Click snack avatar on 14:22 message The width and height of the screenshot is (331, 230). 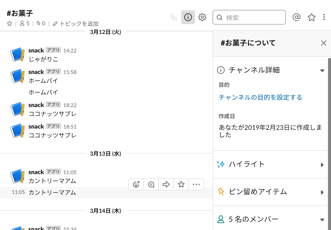(x=17, y=55)
